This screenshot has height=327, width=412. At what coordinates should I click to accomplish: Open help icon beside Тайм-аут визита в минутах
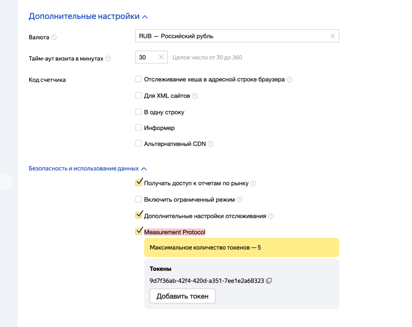[108, 59]
